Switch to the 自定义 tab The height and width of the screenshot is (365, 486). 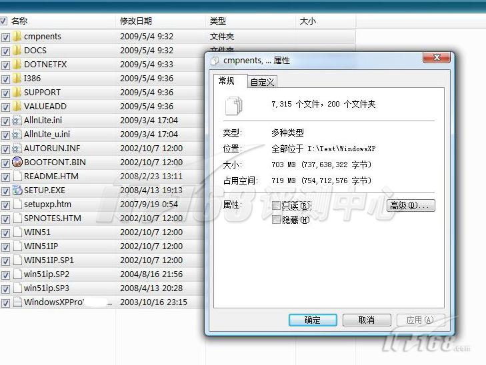point(262,82)
